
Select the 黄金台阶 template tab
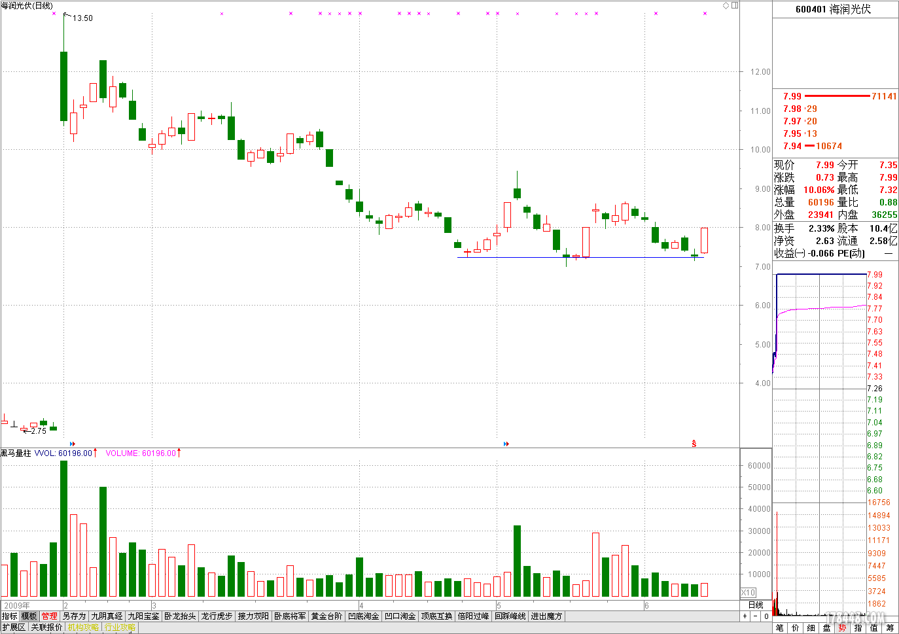point(326,616)
